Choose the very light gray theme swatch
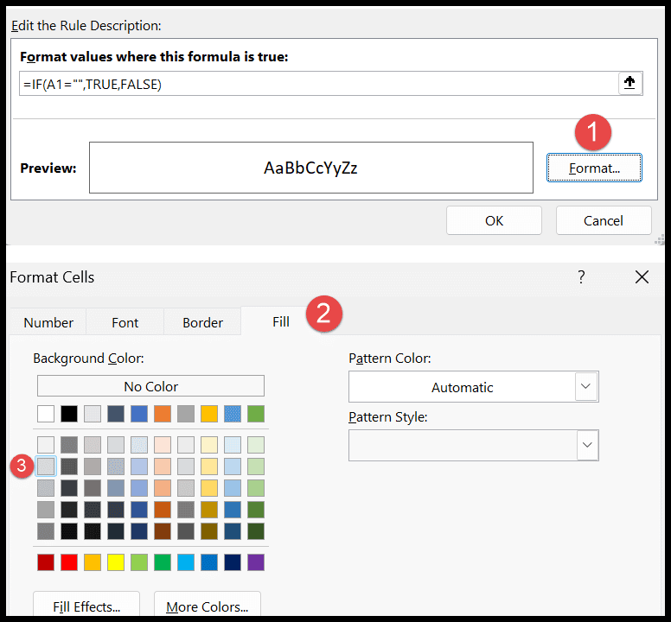The image size is (671, 622). 93,414
